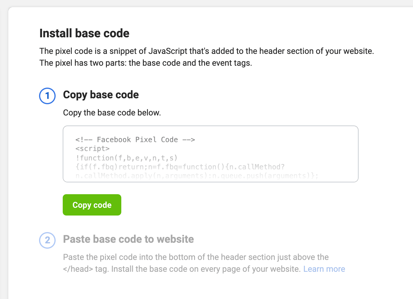
Task: Click the faded n.callMethod.apply code line
Action: (x=197, y=176)
